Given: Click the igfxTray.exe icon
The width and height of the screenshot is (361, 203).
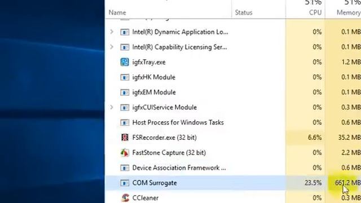Looking at the screenshot, I should (125, 62).
